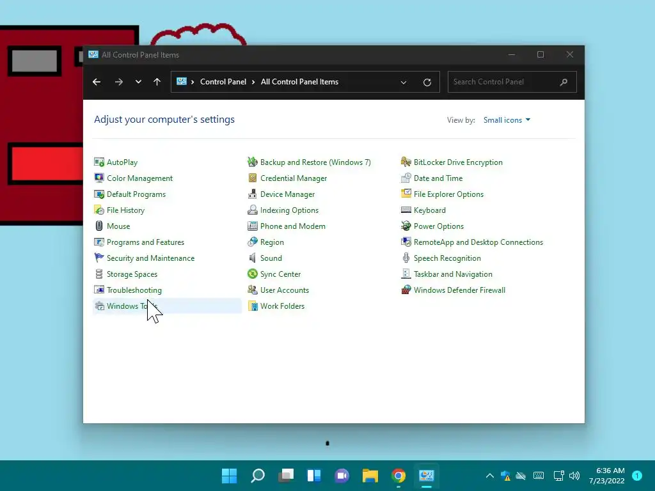Open the Windows Start menu

click(x=230, y=476)
